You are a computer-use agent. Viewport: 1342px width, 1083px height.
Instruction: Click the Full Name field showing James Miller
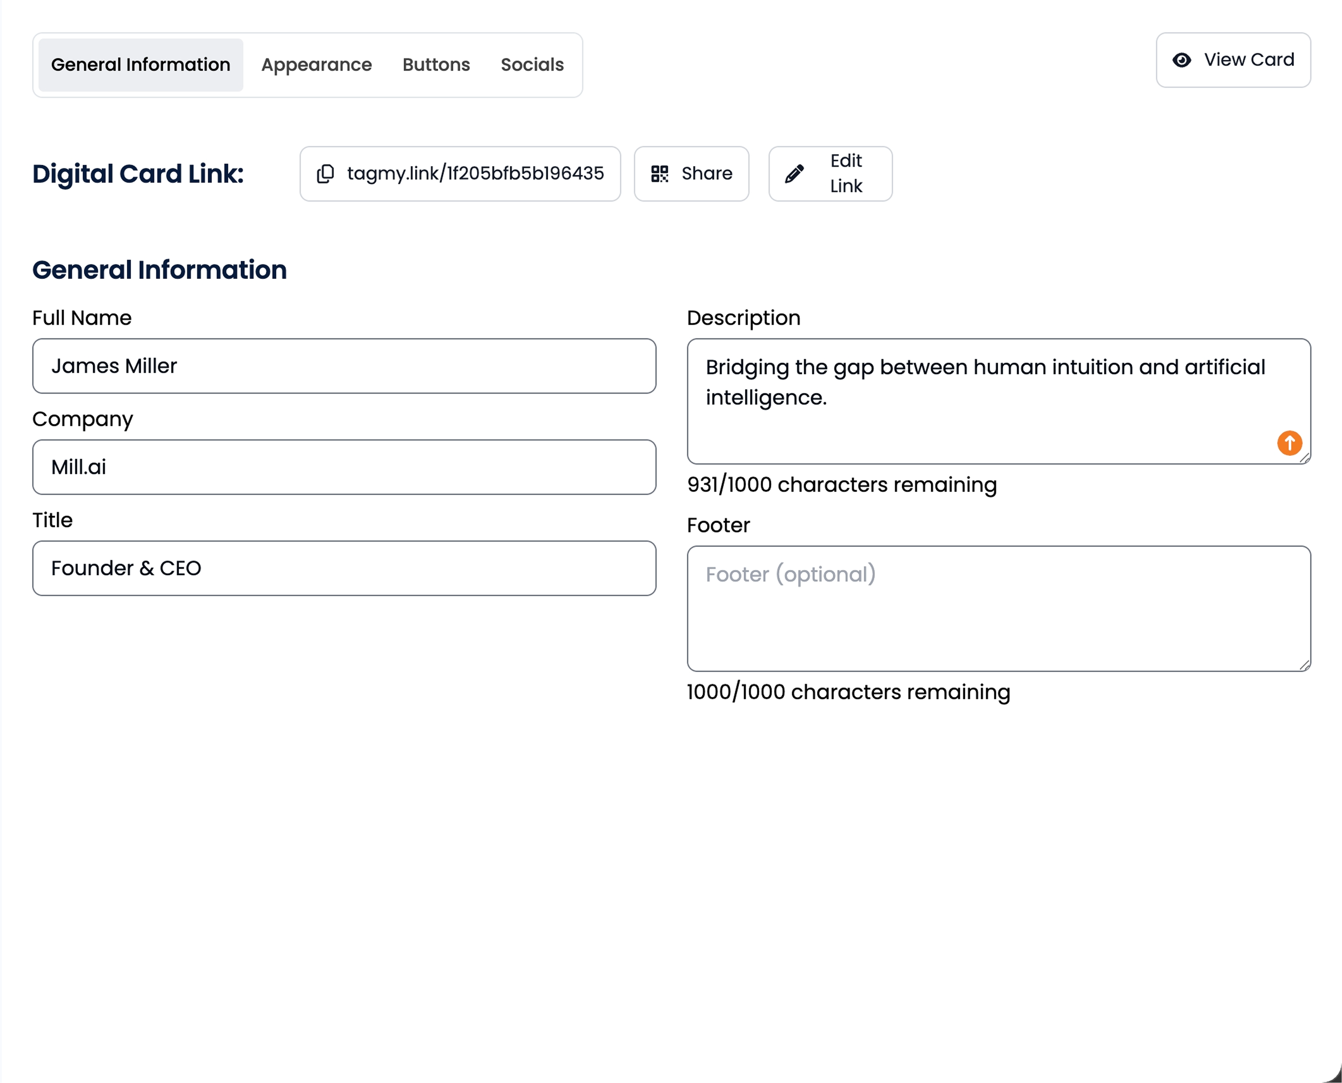click(343, 366)
